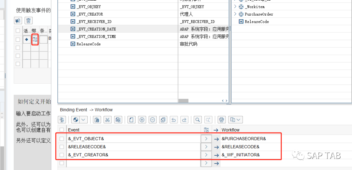Click condition cell button in start events row
Screen dimensions: 352x170
click(44, 39)
